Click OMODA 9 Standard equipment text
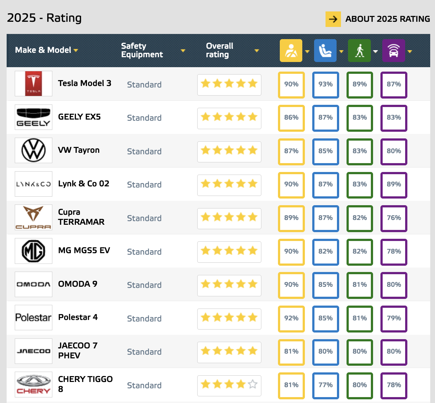The image size is (435, 403). coord(144,285)
